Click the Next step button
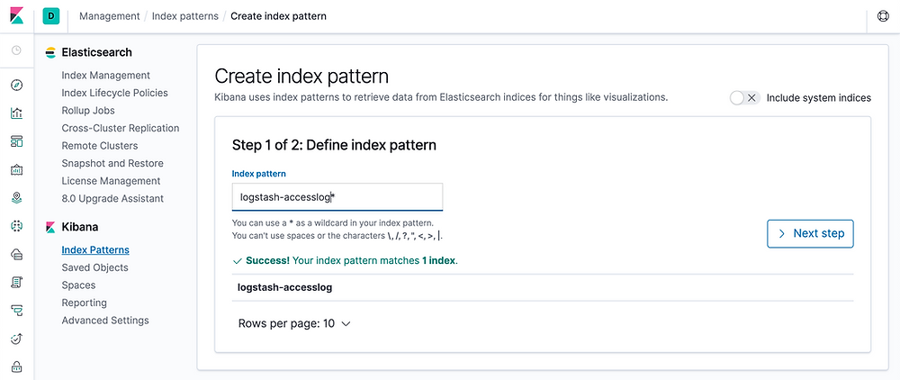Image resolution: width=900 pixels, height=380 pixels. (x=810, y=233)
